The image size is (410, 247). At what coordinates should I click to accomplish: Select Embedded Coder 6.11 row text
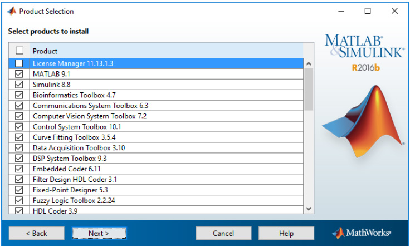coord(67,169)
